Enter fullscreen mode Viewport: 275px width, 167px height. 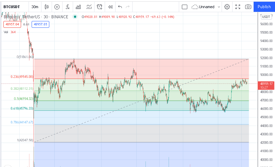(238, 7)
